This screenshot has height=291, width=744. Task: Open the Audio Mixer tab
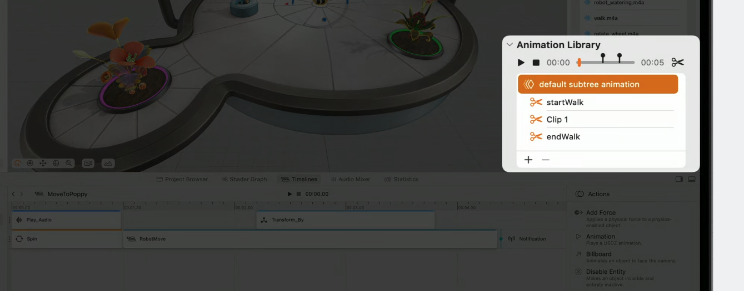point(350,179)
